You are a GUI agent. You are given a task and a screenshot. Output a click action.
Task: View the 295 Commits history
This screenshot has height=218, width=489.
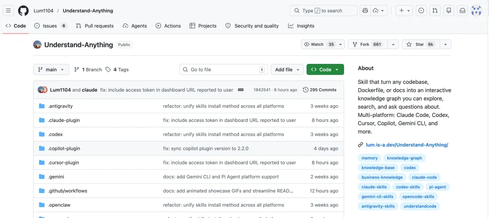pyautogui.click(x=320, y=90)
